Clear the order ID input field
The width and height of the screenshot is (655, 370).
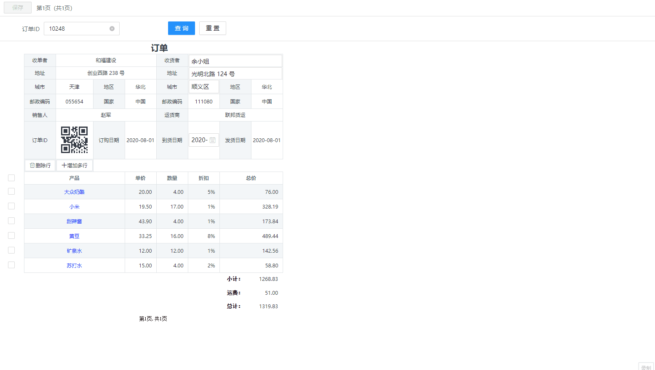[112, 29]
